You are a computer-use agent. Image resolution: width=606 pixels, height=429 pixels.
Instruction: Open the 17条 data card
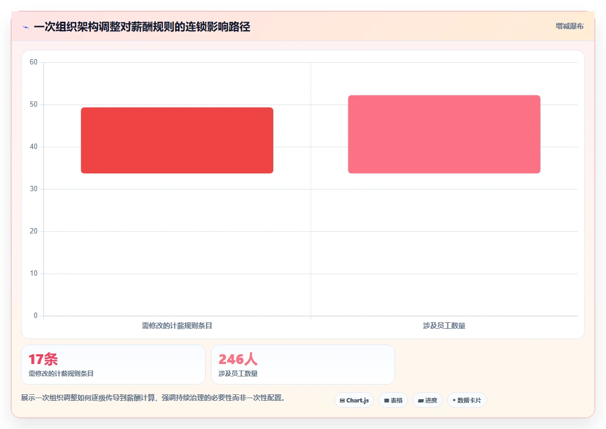tap(113, 365)
